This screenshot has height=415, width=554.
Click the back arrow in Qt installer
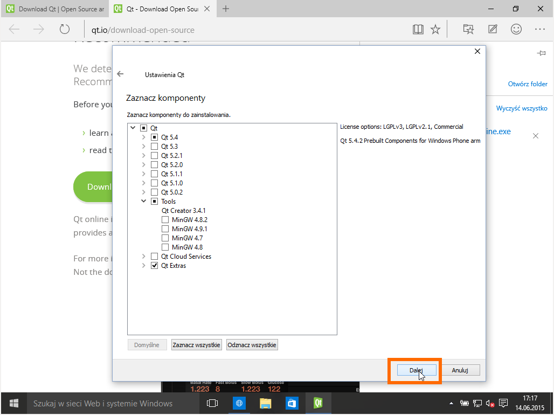(x=120, y=74)
